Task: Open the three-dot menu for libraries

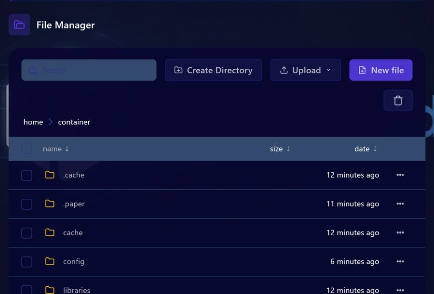Action: (x=400, y=290)
